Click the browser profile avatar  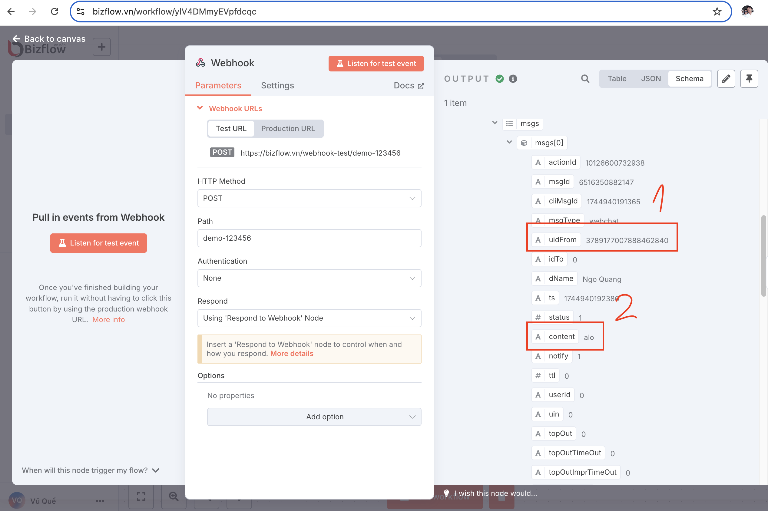(747, 12)
